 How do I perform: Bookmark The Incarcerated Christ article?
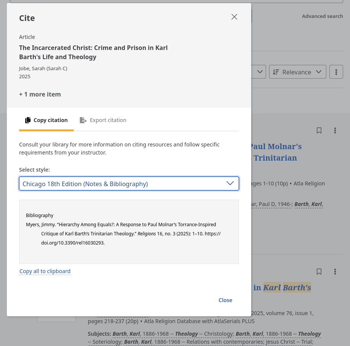pyautogui.click(x=319, y=271)
